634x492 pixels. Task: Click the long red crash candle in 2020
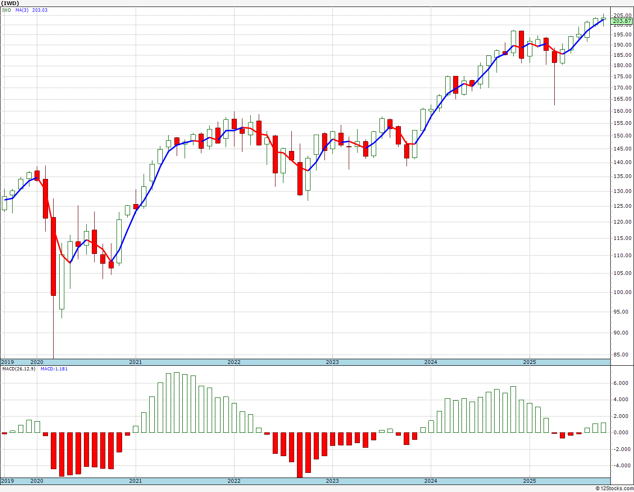[x=54, y=256]
